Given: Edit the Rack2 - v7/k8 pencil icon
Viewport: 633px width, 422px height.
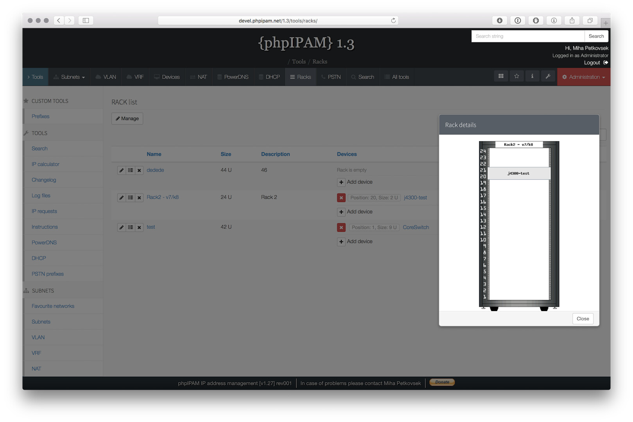Looking at the screenshot, I should click(122, 198).
